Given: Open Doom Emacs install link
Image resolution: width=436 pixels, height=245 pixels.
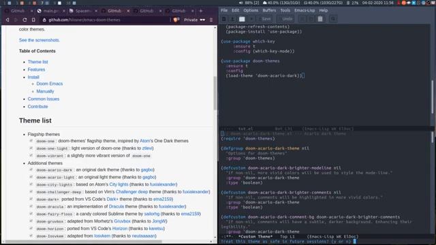Looking at the screenshot, I should [x=50, y=84].
